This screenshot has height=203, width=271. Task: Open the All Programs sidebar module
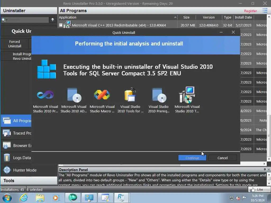(16, 121)
